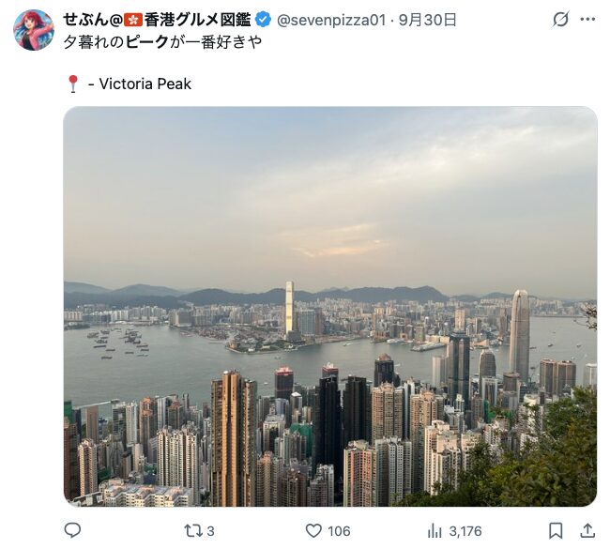Open the reply comment icon
The width and height of the screenshot is (610, 549).
72,530
